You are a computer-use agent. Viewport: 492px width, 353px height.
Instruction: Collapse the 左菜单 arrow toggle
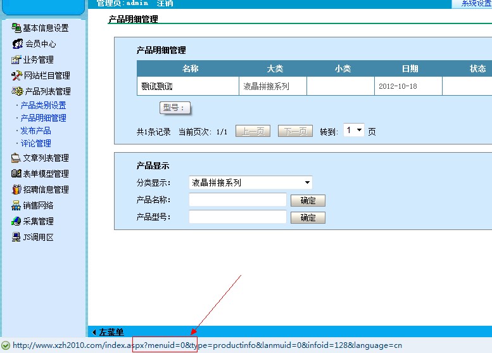(x=94, y=332)
